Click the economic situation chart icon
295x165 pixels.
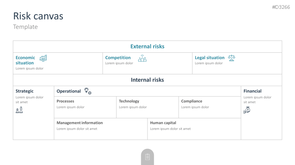(x=43, y=58)
